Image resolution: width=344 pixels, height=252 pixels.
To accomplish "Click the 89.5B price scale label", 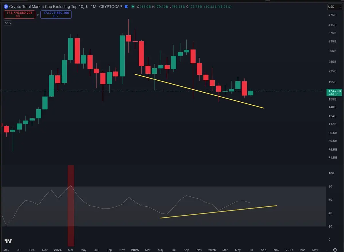I will pyautogui.click(x=333, y=141).
